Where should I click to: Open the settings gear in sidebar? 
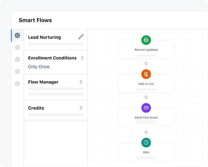coord(17,36)
